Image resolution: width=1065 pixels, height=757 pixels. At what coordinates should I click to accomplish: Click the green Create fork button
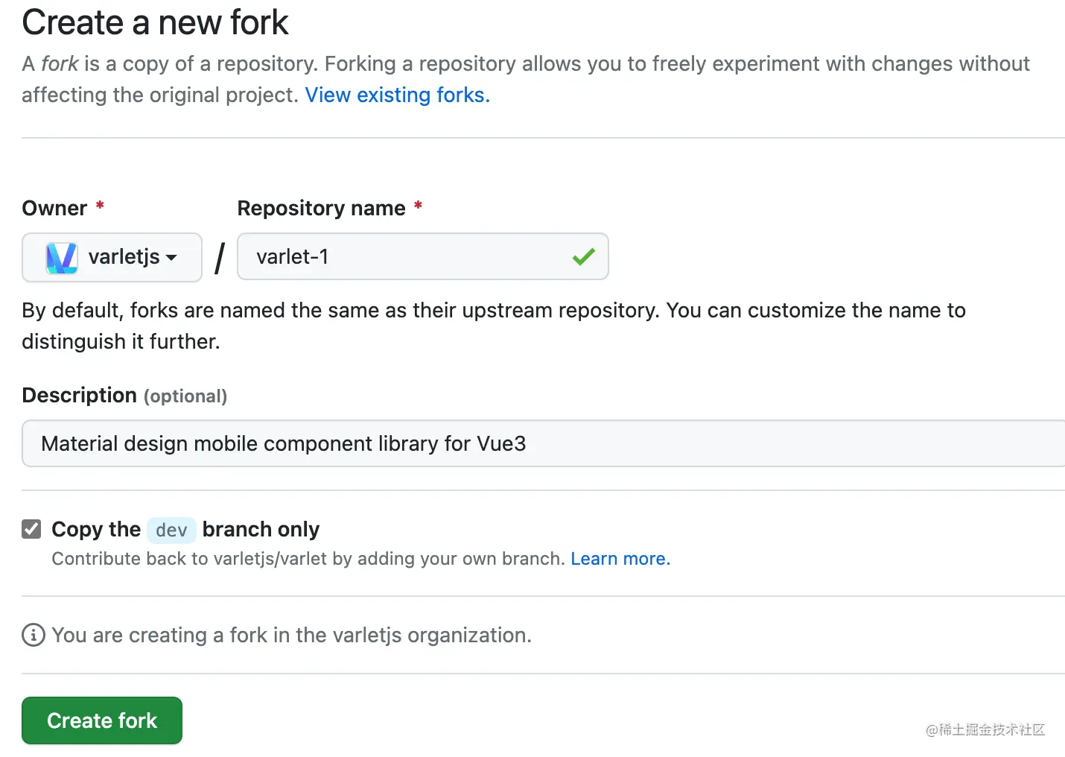(102, 720)
